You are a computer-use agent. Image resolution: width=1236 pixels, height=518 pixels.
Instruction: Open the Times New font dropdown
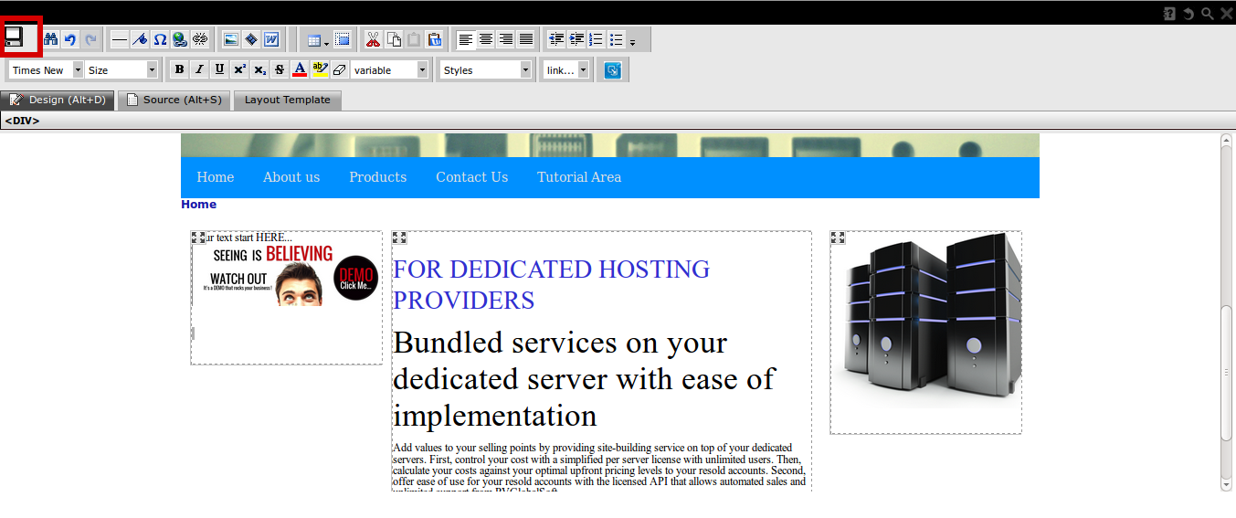(x=46, y=70)
